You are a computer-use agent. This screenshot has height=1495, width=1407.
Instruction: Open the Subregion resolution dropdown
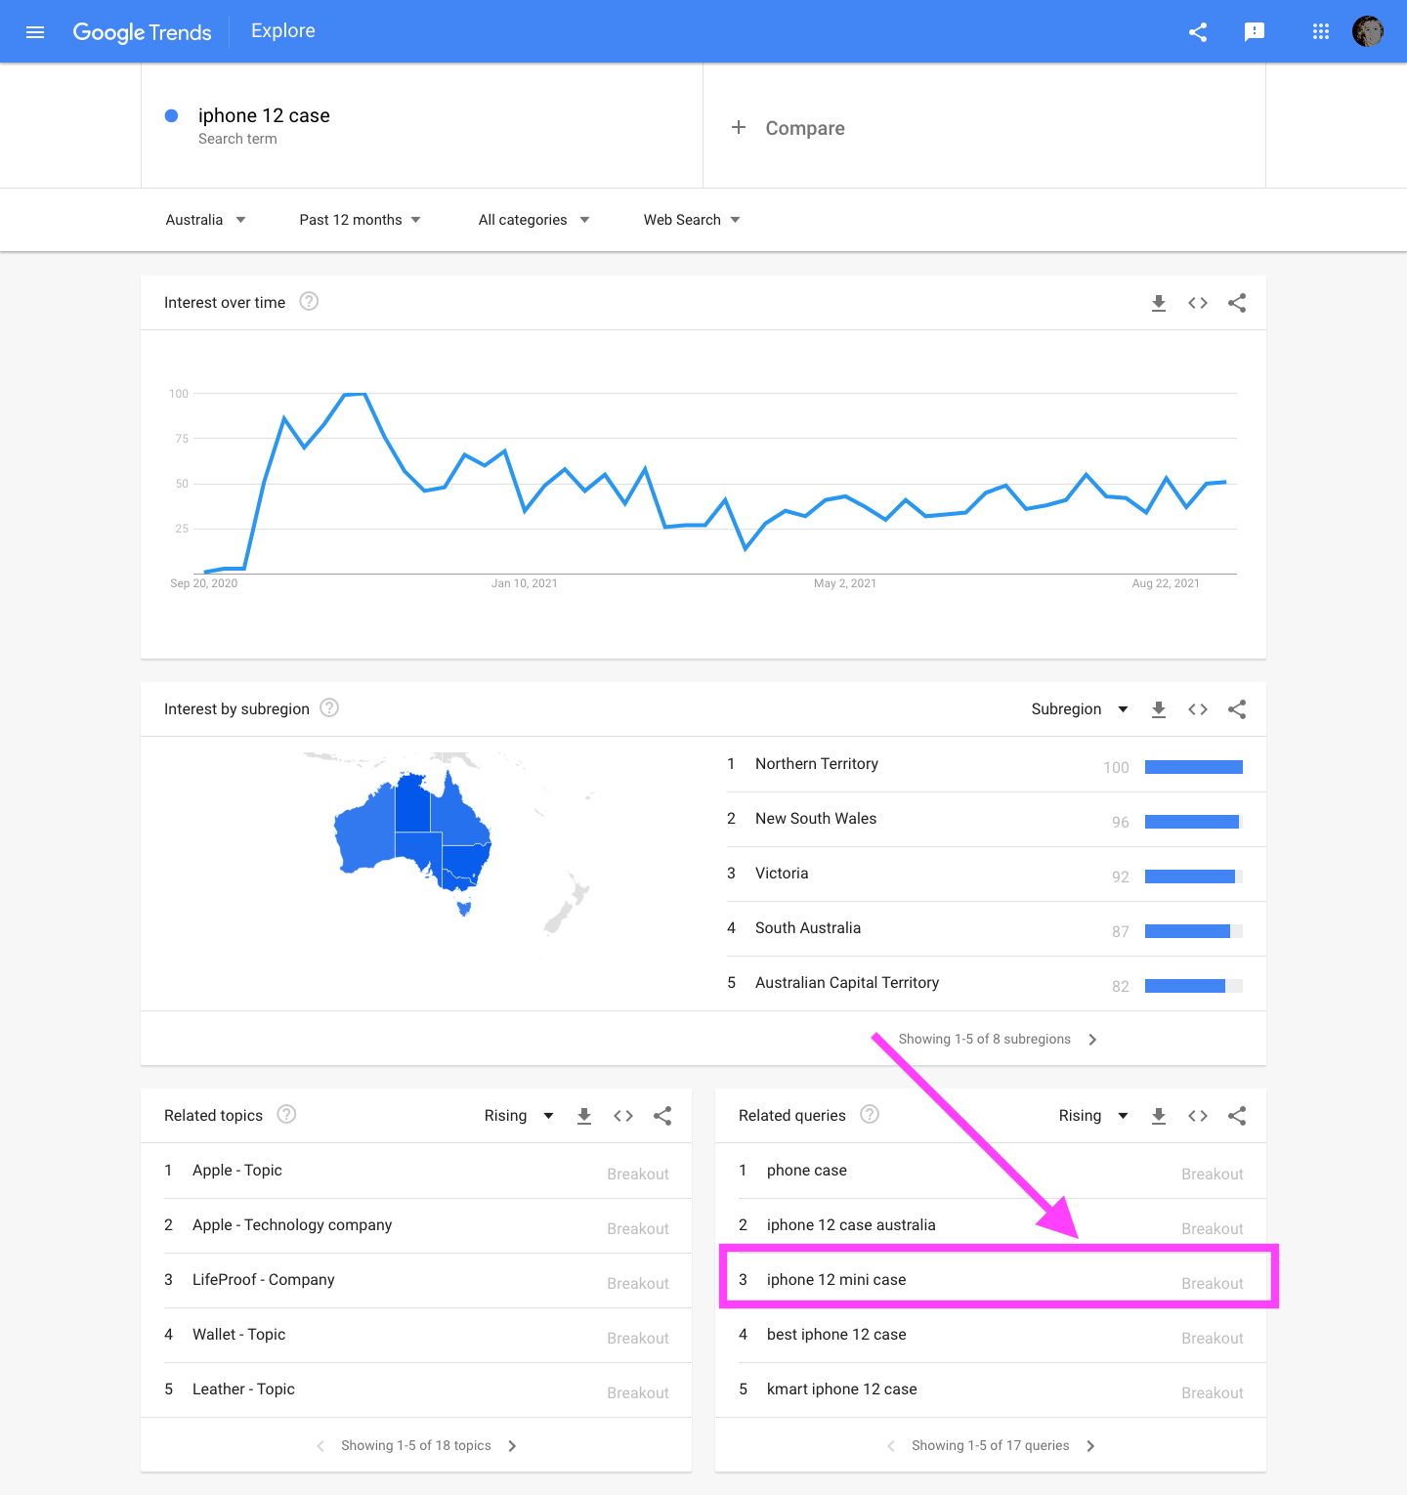1080,709
